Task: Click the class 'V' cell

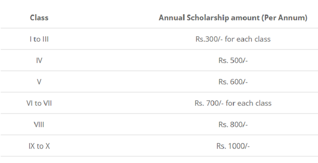Action: pos(39,82)
